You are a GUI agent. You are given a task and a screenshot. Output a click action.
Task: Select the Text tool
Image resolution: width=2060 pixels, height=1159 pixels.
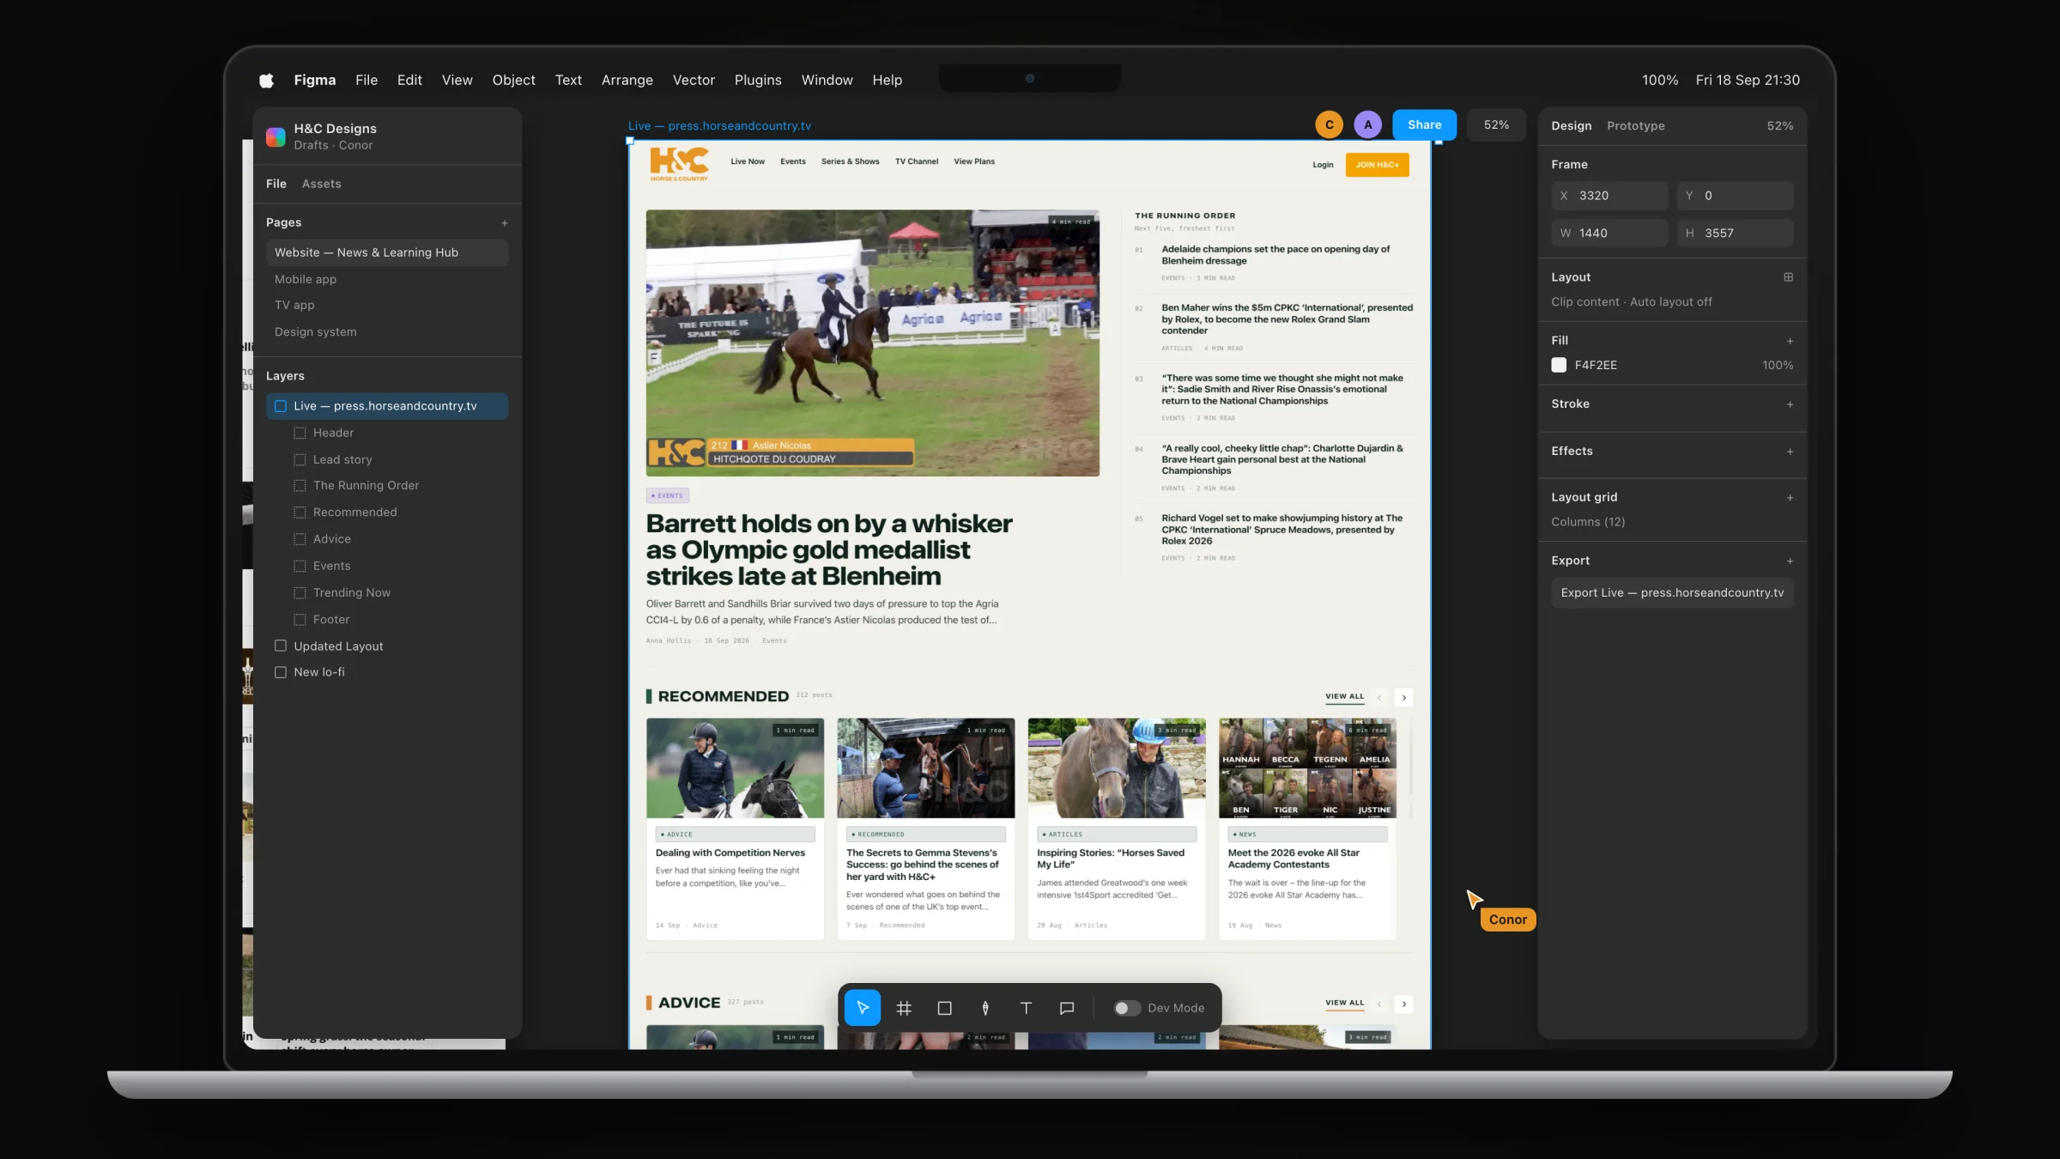(x=1026, y=1008)
